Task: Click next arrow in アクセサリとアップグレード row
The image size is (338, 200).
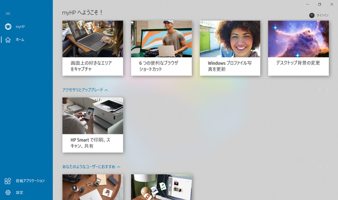Action: click(327, 90)
